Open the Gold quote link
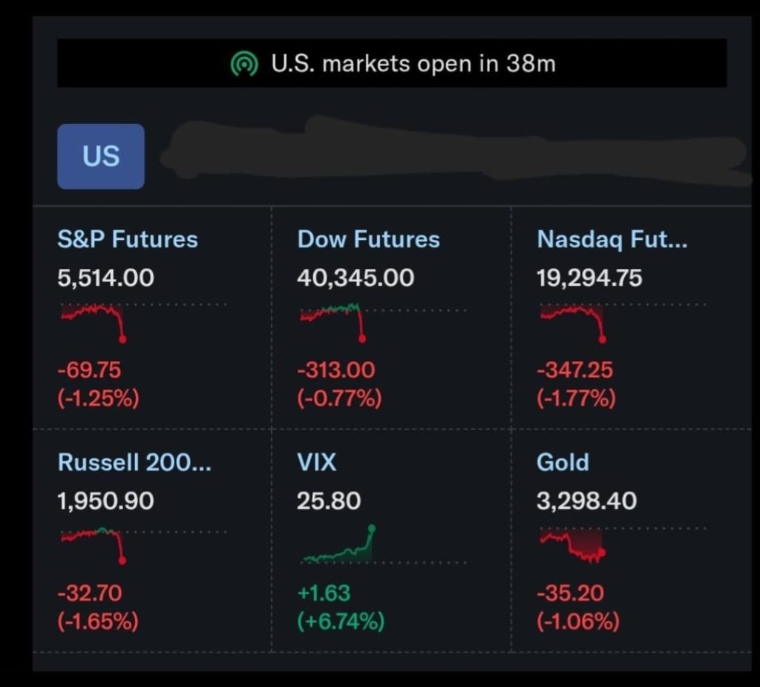 [x=563, y=462]
